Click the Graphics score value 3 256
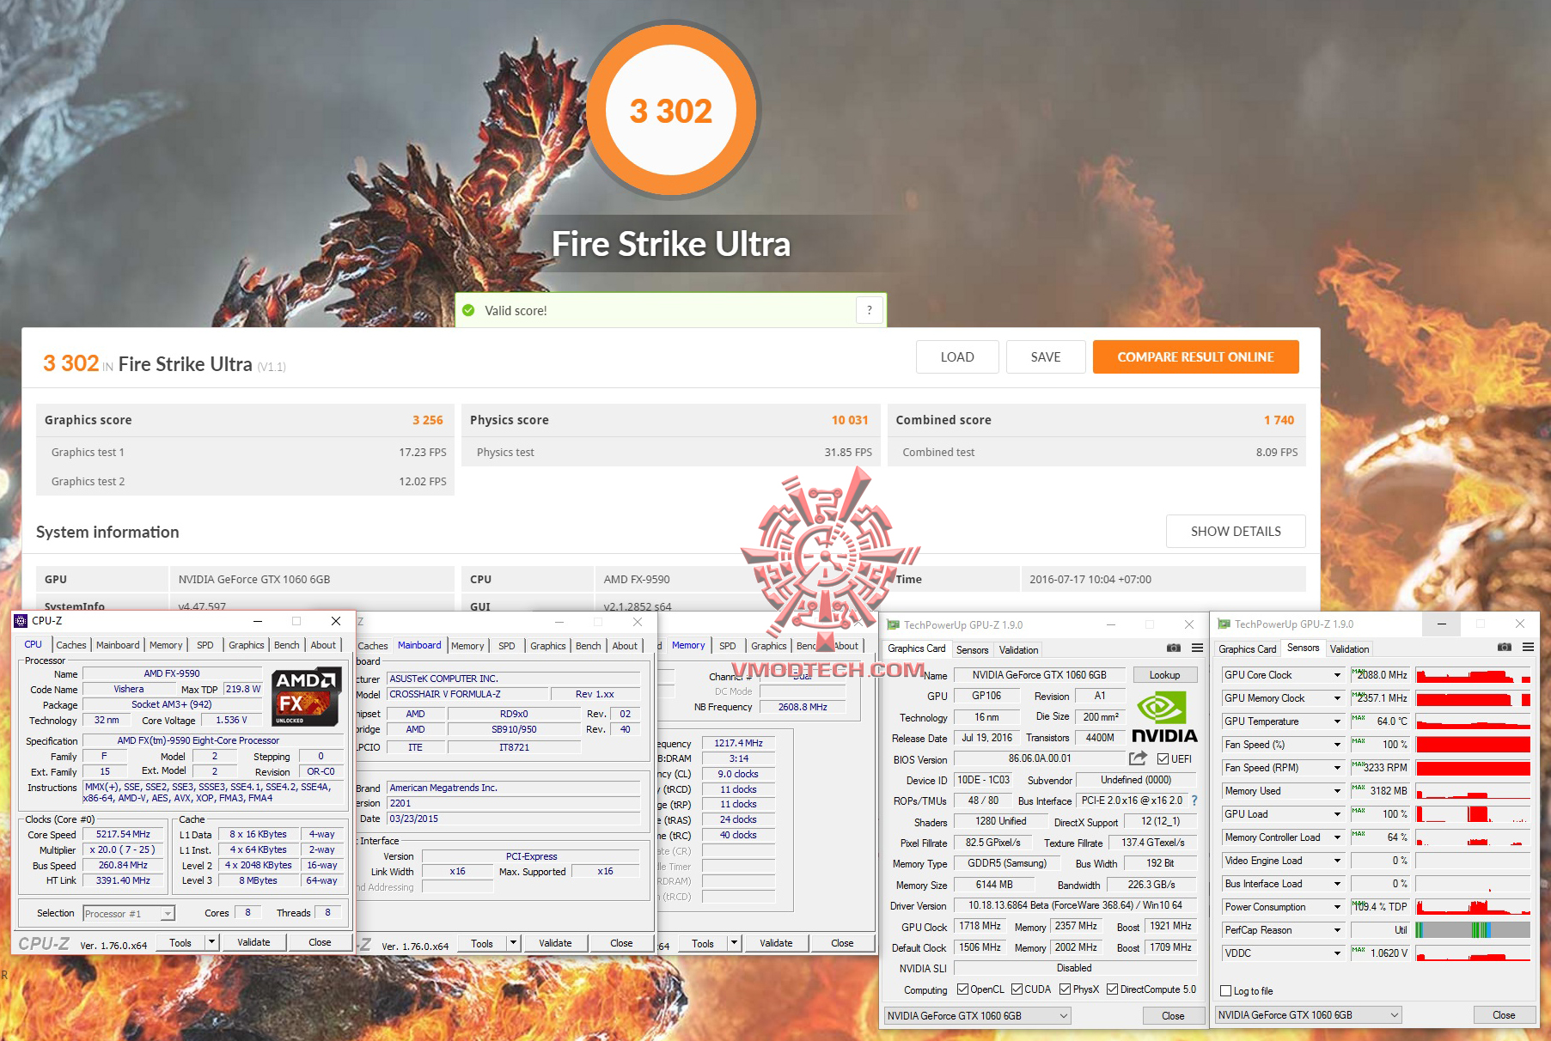 [x=427, y=420]
